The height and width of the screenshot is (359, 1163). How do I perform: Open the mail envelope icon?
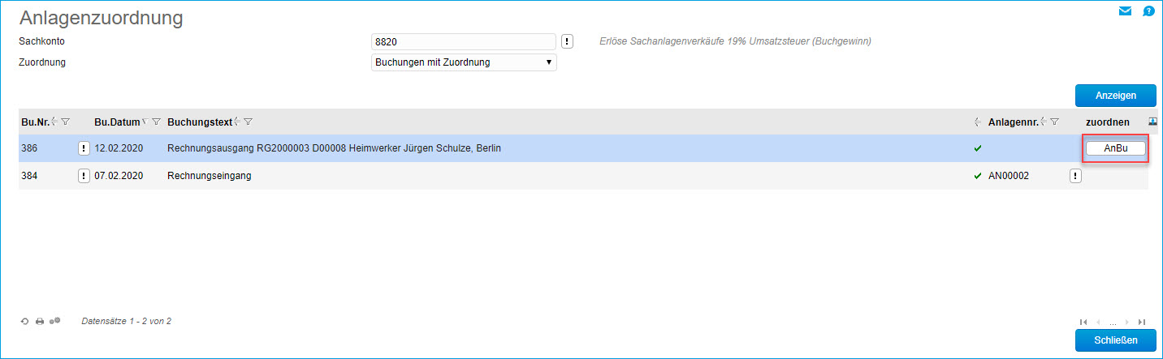pyautogui.click(x=1125, y=11)
